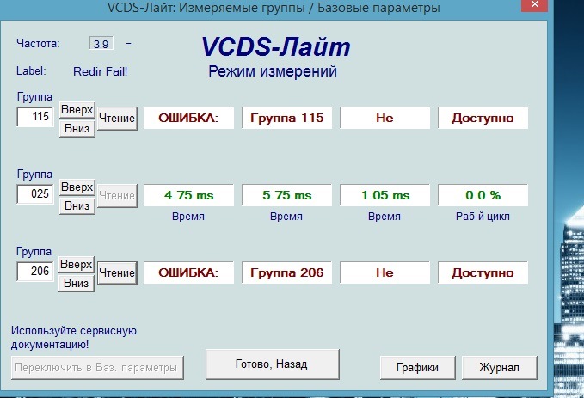Click the Частота value 3.9
Screen dimensions: 584x398
[101, 44]
